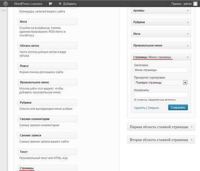Click text 'Форма поиска для вашего сайта'
The width and height of the screenshot is (200, 171).
pyautogui.click(x=41, y=72)
